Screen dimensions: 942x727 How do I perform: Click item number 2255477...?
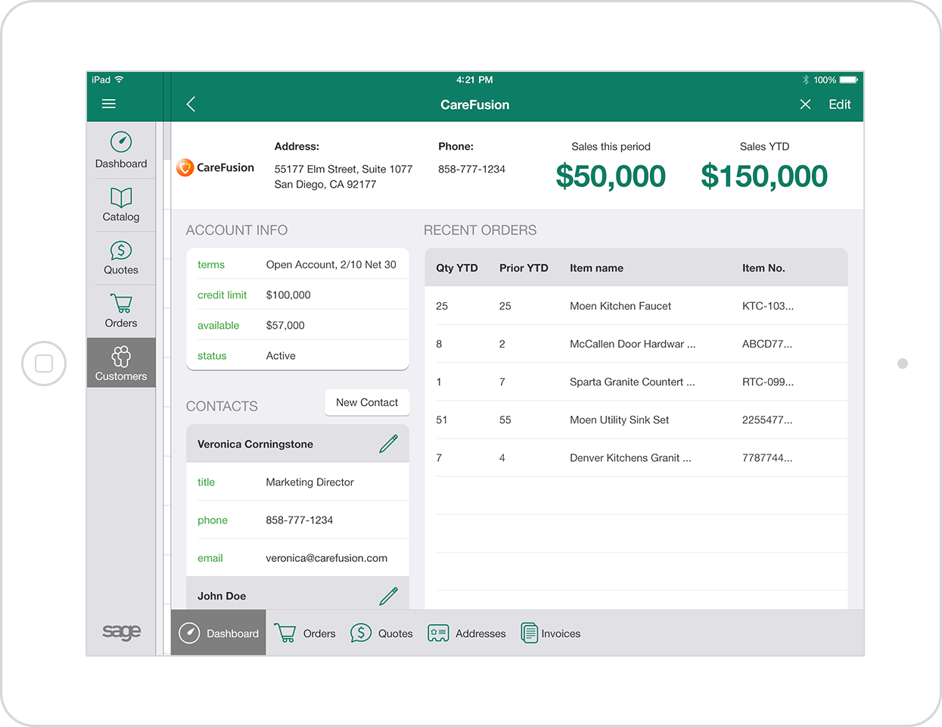[x=767, y=420]
